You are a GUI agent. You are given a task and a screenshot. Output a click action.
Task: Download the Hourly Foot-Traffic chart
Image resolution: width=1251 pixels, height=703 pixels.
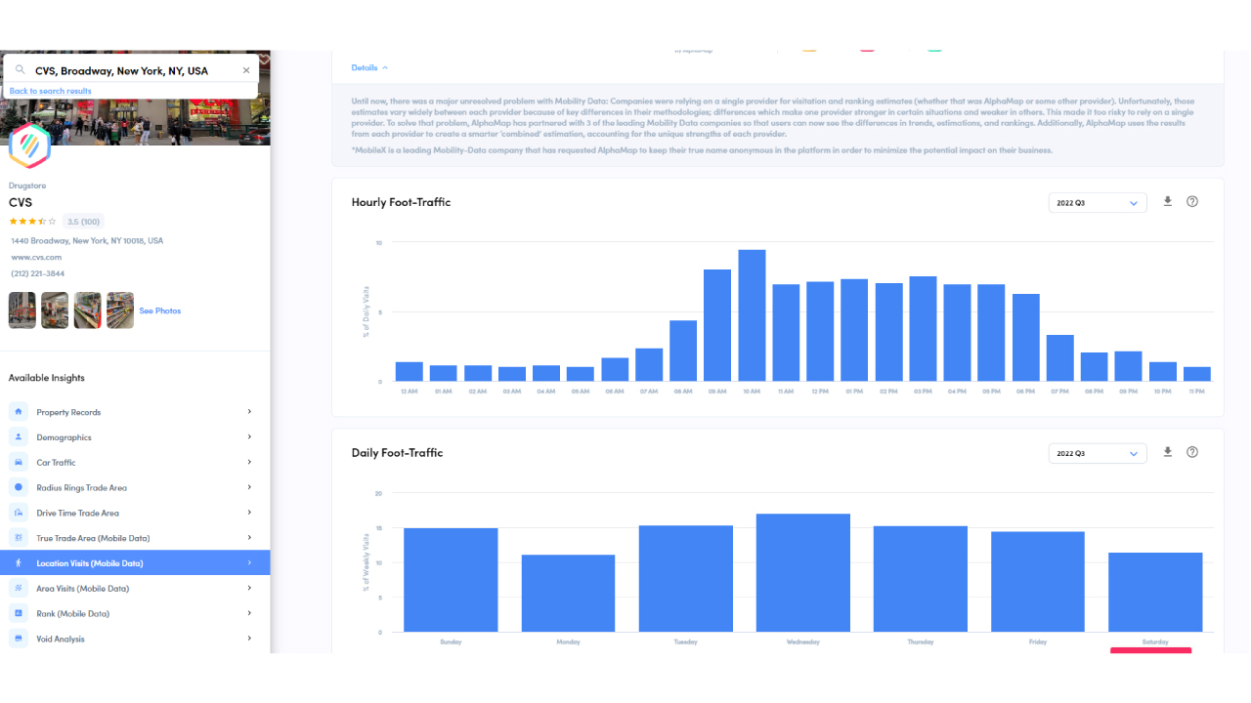point(1167,202)
